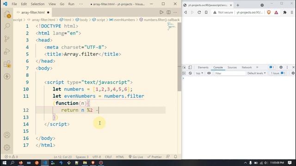Open Firefox from the taskbar
Screen dimensions: 296x166
20,163
